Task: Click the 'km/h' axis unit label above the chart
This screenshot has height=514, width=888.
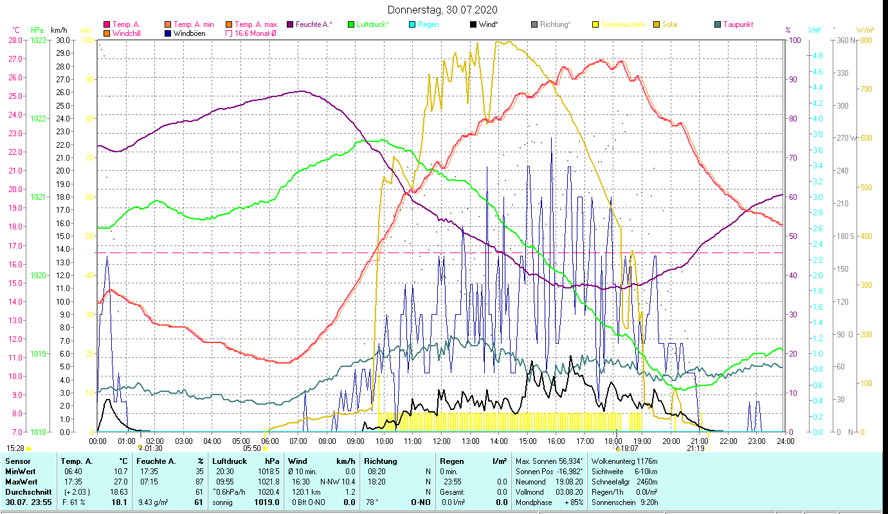Action: [x=59, y=30]
